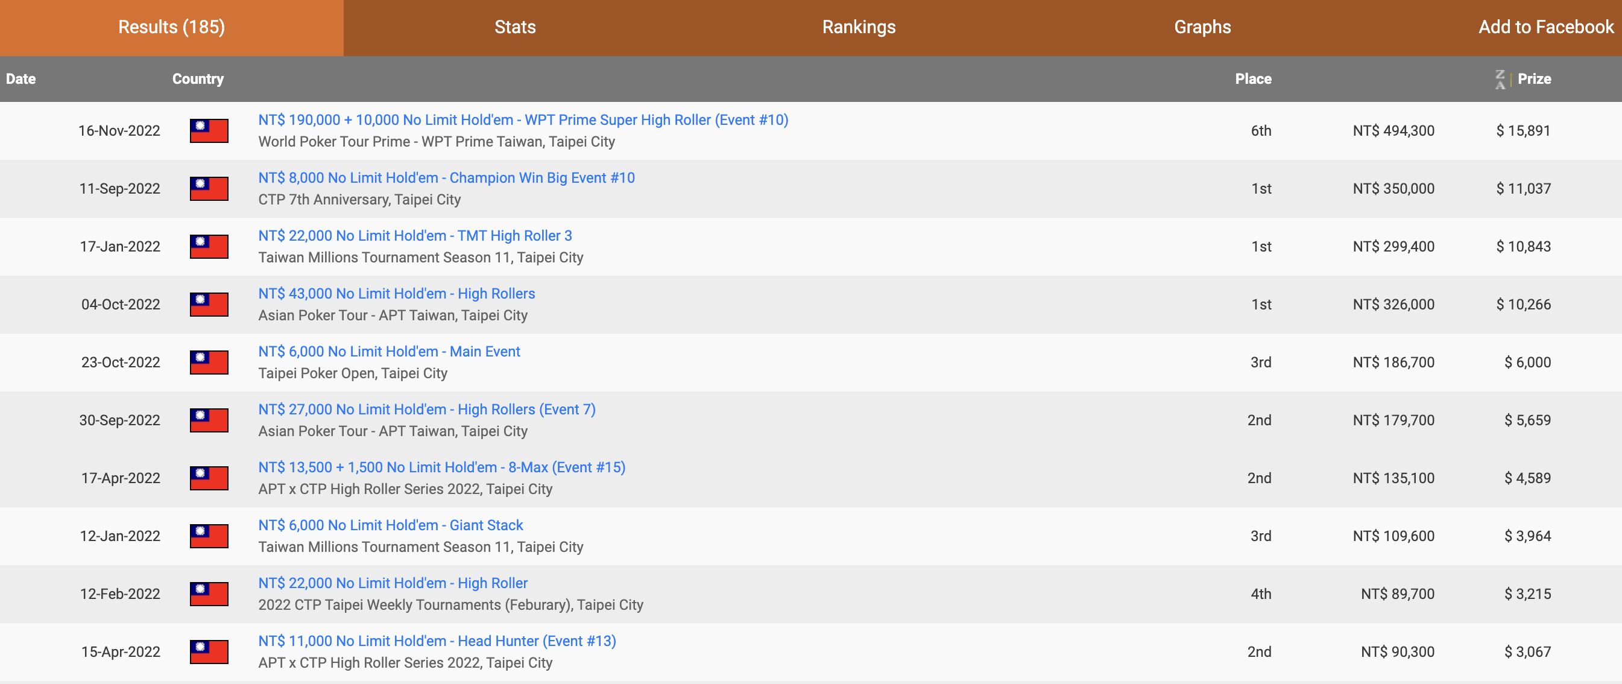Click the Taiwan flag for 11-Sep-2022 result

pyautogui.click(x=209, y=189)
